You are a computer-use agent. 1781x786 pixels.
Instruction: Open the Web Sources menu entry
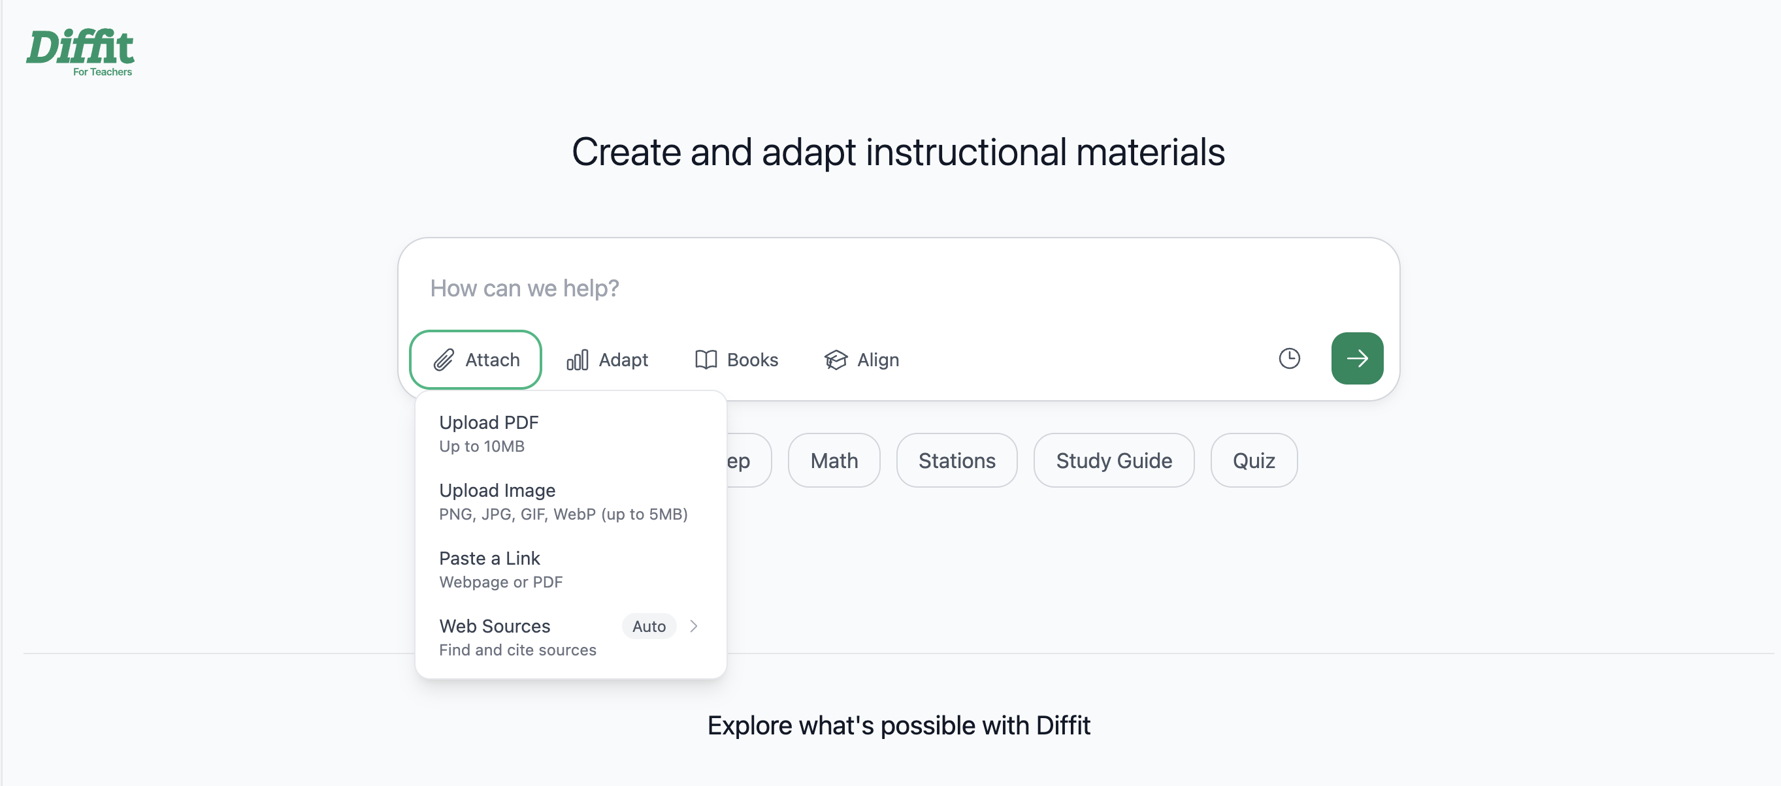click(570, 636)
